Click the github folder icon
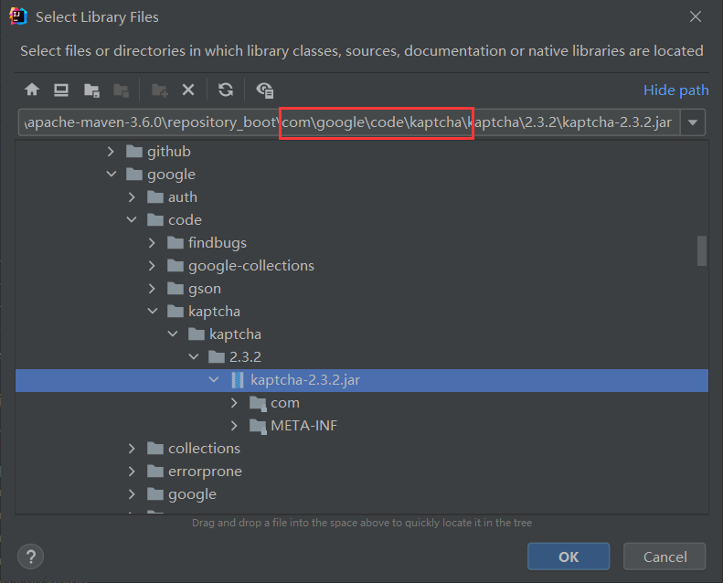 [134, 151]
